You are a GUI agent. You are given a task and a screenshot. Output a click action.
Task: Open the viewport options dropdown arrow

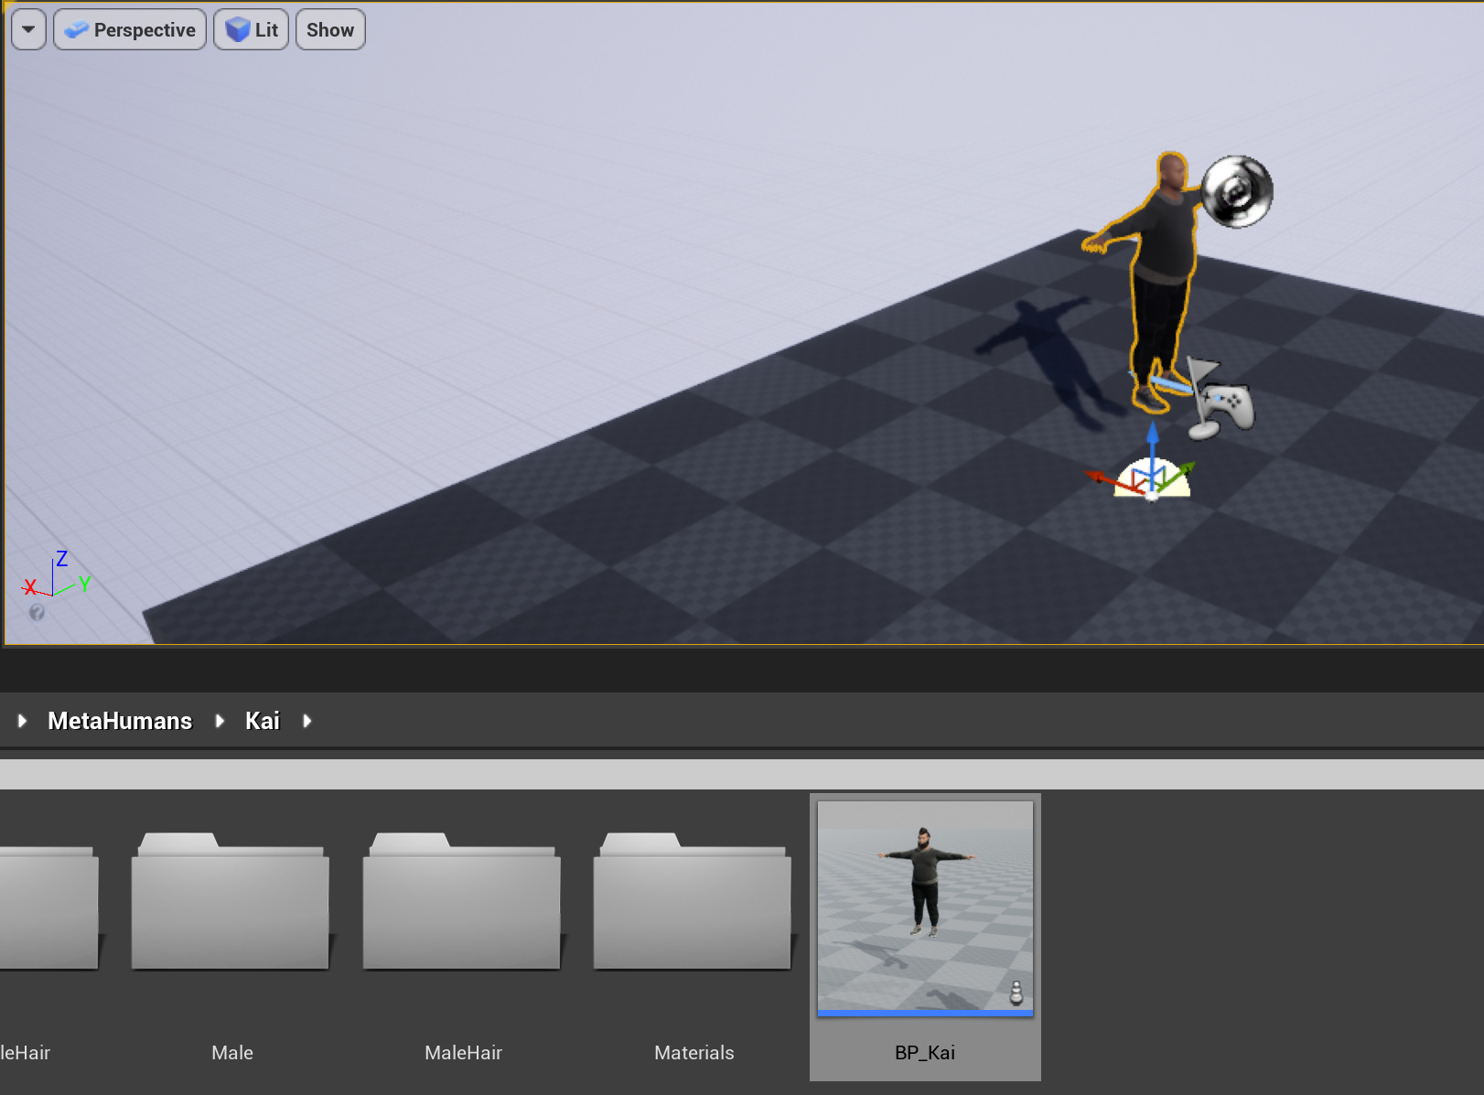(27, 28)
